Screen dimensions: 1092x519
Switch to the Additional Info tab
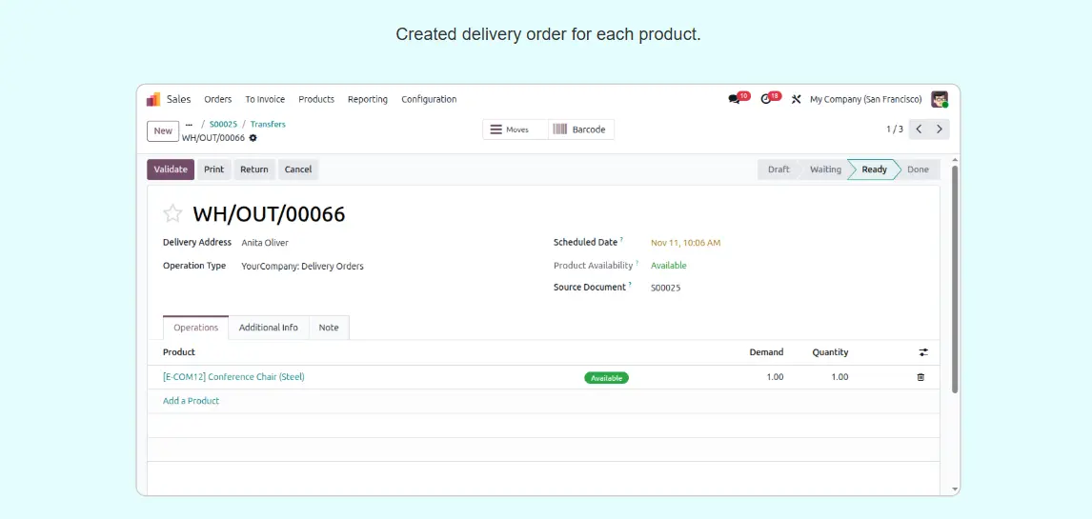click(268, 328)
